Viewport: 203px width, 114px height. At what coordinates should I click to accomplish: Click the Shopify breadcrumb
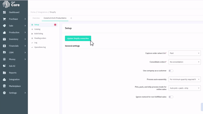tap(53, 12)
